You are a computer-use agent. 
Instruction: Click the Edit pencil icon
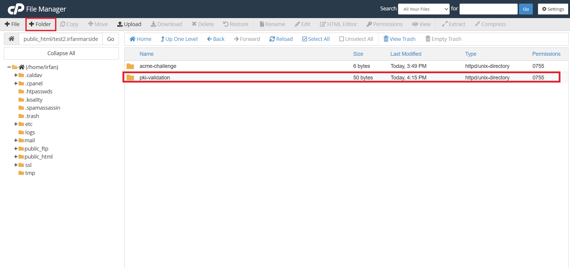click(297, 24)
